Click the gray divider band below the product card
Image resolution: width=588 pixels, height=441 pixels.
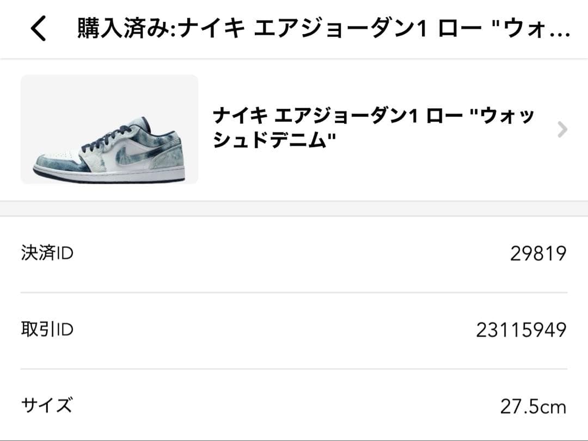pos(294,209)
